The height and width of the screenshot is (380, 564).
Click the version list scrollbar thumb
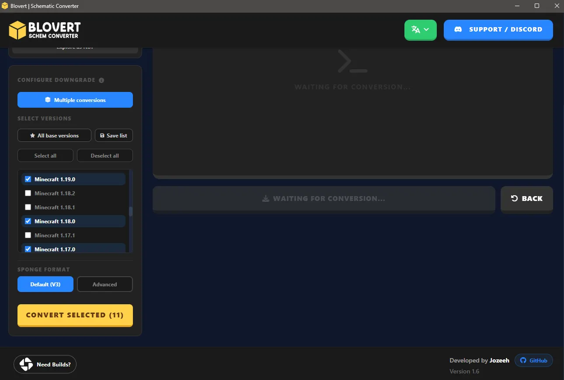click(130, 211)
